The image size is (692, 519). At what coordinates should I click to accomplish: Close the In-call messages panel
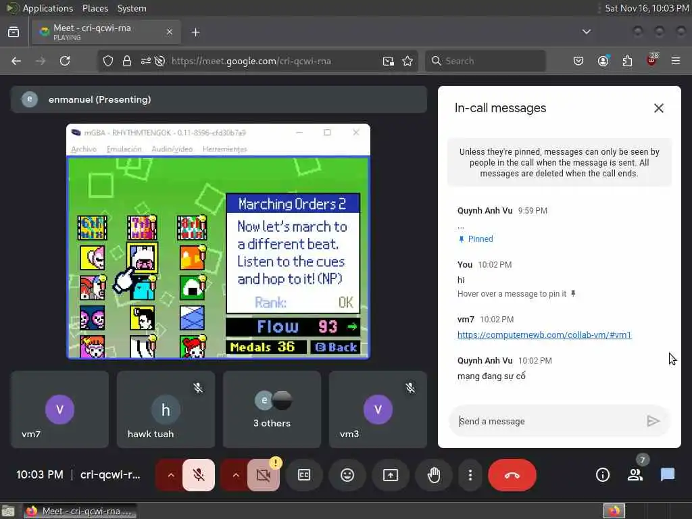tap(658, 108)
